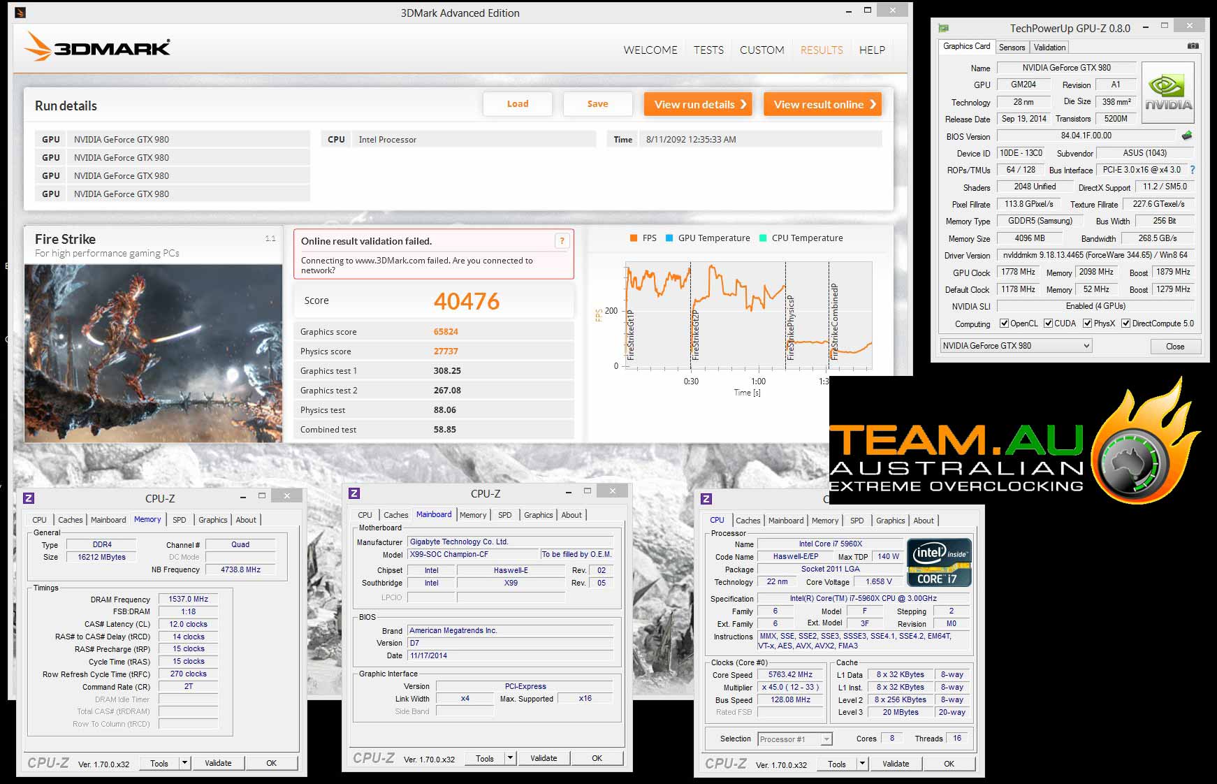1217x784 pixels.
Task: Go to the CUSTOM section in 3DMark
Action: tap(761, 50)
